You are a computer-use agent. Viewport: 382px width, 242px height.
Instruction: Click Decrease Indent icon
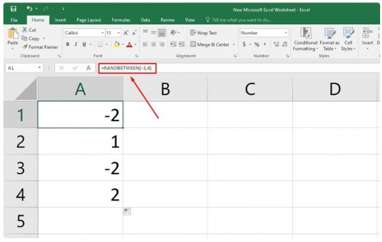(x=173, y=44)
